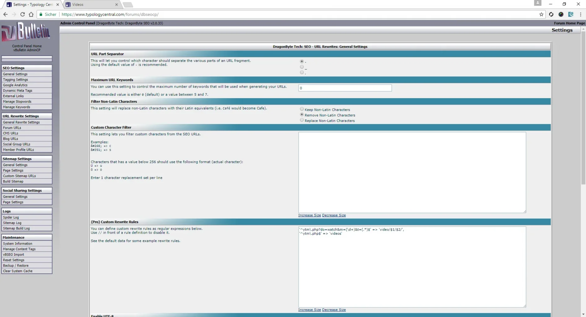Click the page vertical scrollbar
Screen dimensions: 586x317
(x=584, y=107)
